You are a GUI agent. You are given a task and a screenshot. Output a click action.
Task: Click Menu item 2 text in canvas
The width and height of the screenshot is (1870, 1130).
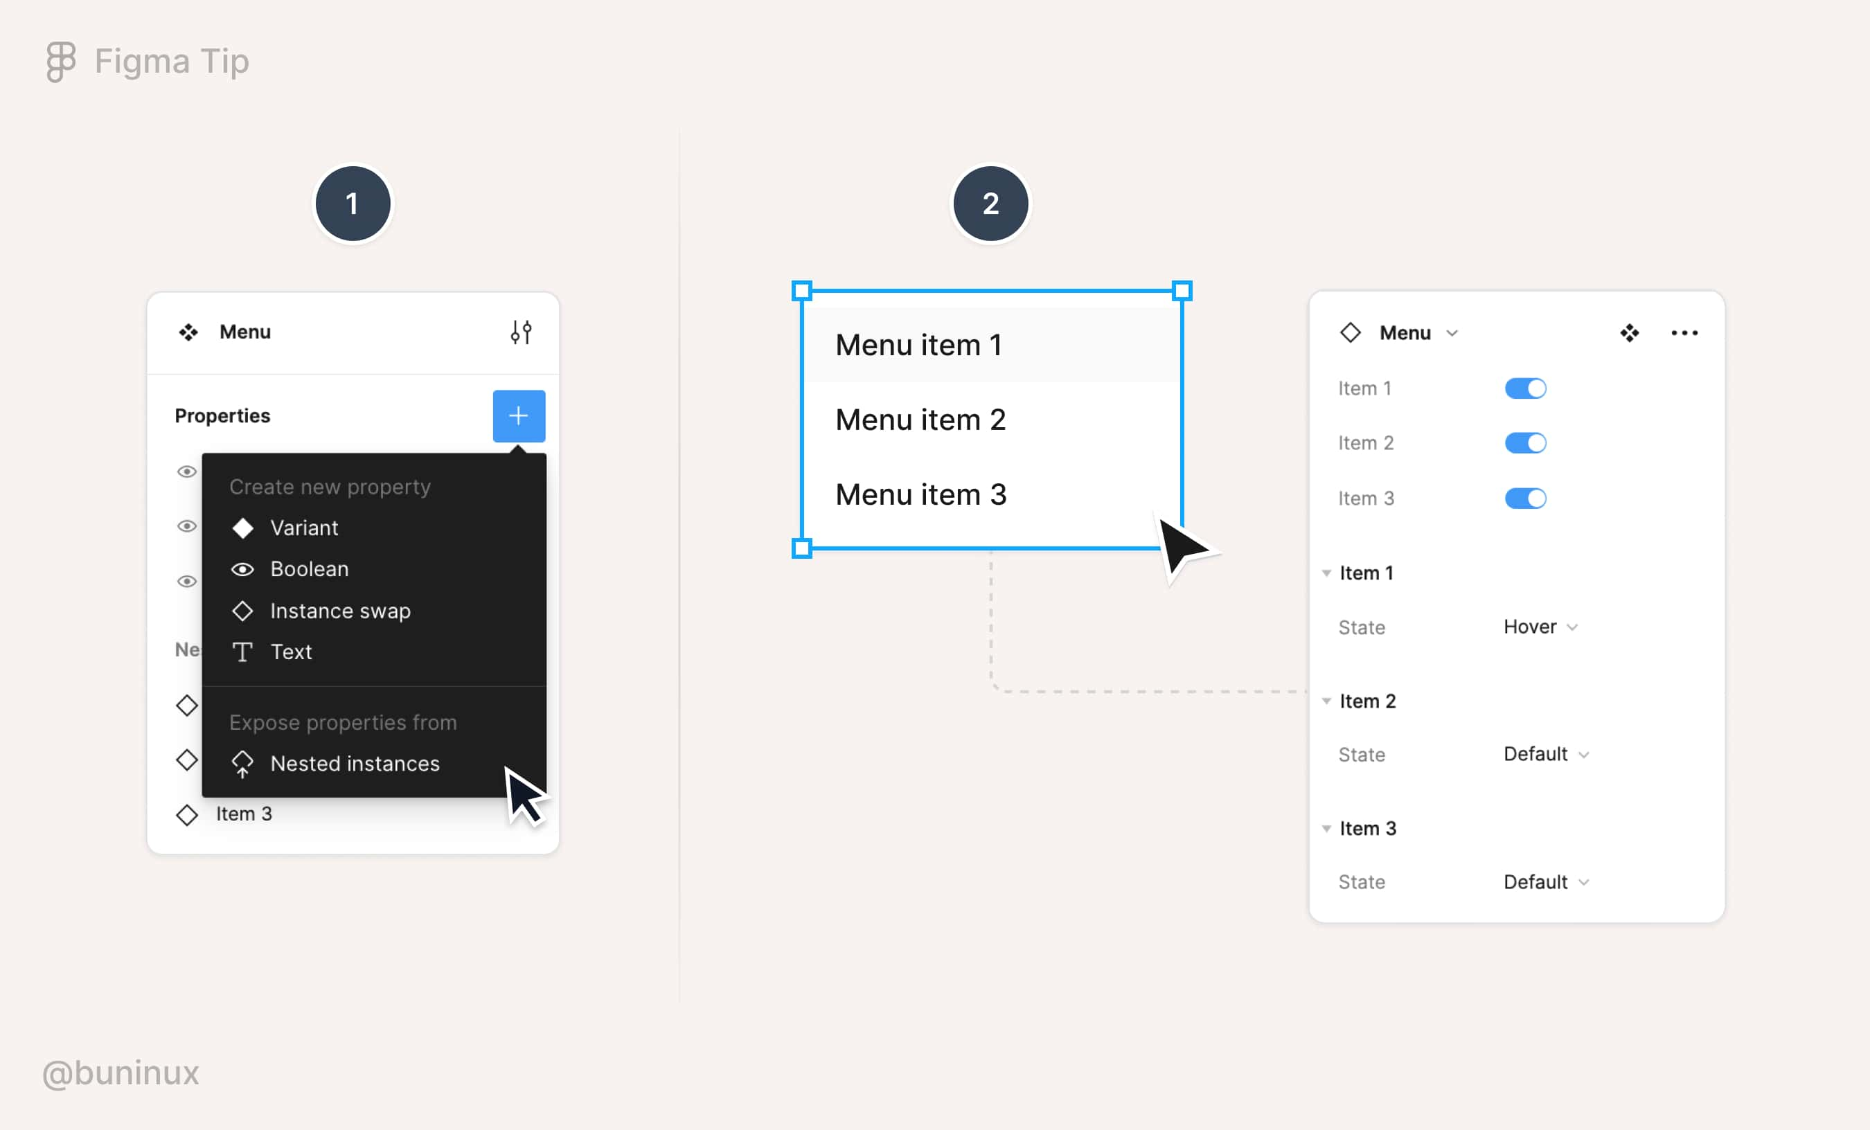click(x=918, y=420)
